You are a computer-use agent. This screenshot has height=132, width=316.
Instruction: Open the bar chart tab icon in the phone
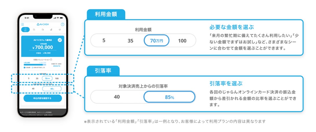[51, 29]
